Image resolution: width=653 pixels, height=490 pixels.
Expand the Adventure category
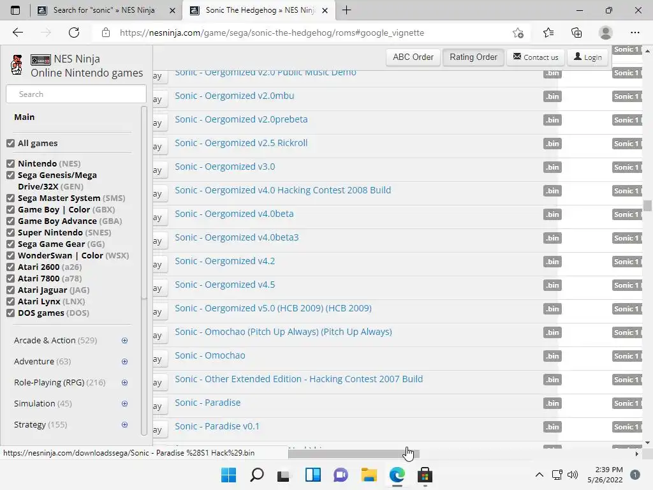[124, 361]
